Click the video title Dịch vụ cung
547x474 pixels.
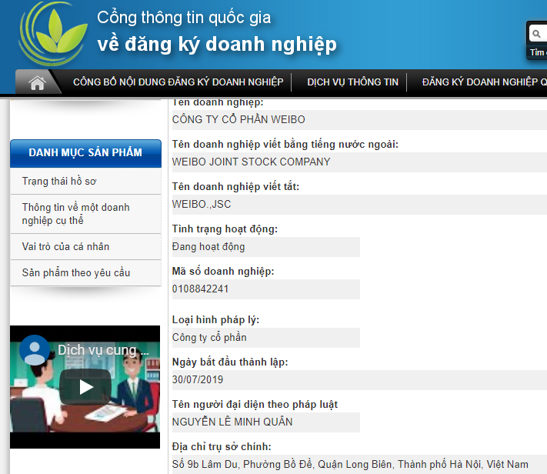pyautogui.click(x=103, y=350)
